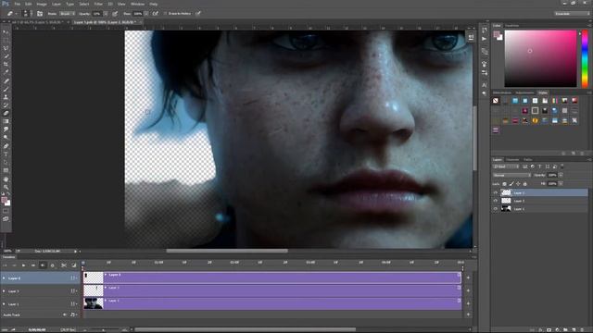This screenshot has width=593, height=333.
Task: Open the File menu
Action: pyautogui.click(x=18, y=4)
